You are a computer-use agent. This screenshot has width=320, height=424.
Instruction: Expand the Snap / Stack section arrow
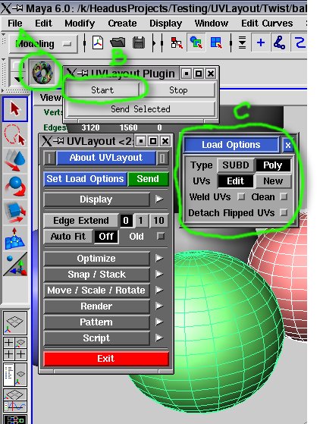[x=159, y=274]
